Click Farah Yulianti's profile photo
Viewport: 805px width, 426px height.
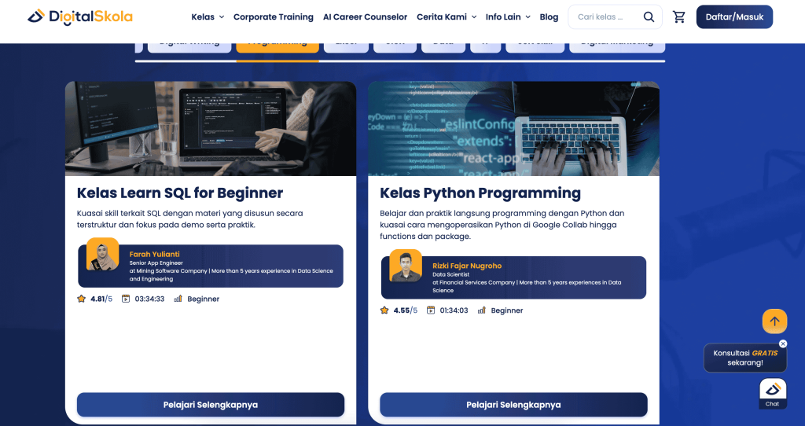(103, 254)
